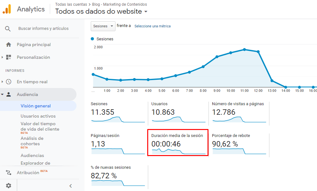This screenshot has width=317, height=191.
Task: Collapse the sidebar with the chevron arrow
Action: click(70, 186)
